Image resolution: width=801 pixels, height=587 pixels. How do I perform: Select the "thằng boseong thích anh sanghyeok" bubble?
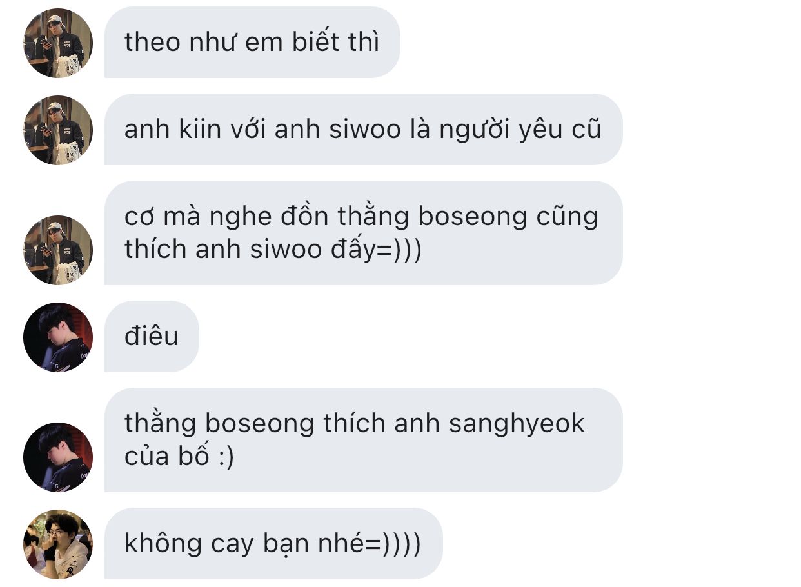363,440
